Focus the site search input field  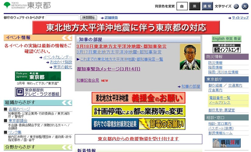point(62,18)
